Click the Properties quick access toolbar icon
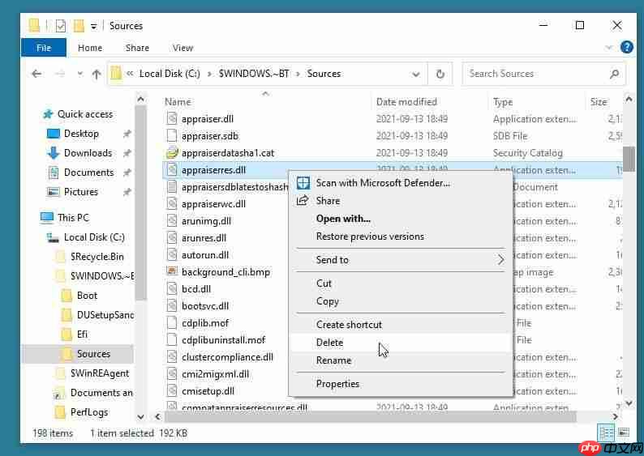 (x=61, y=26)
